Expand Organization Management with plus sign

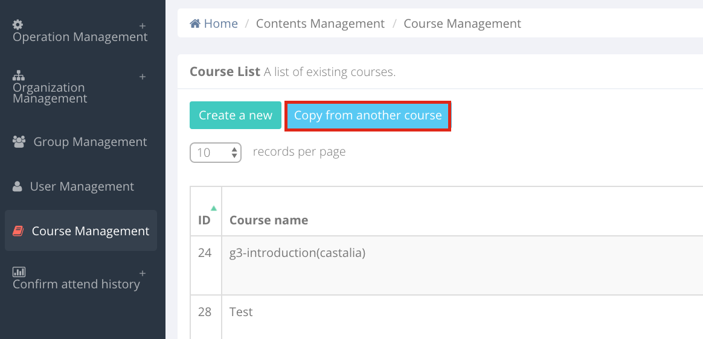[x=143, y=77]
